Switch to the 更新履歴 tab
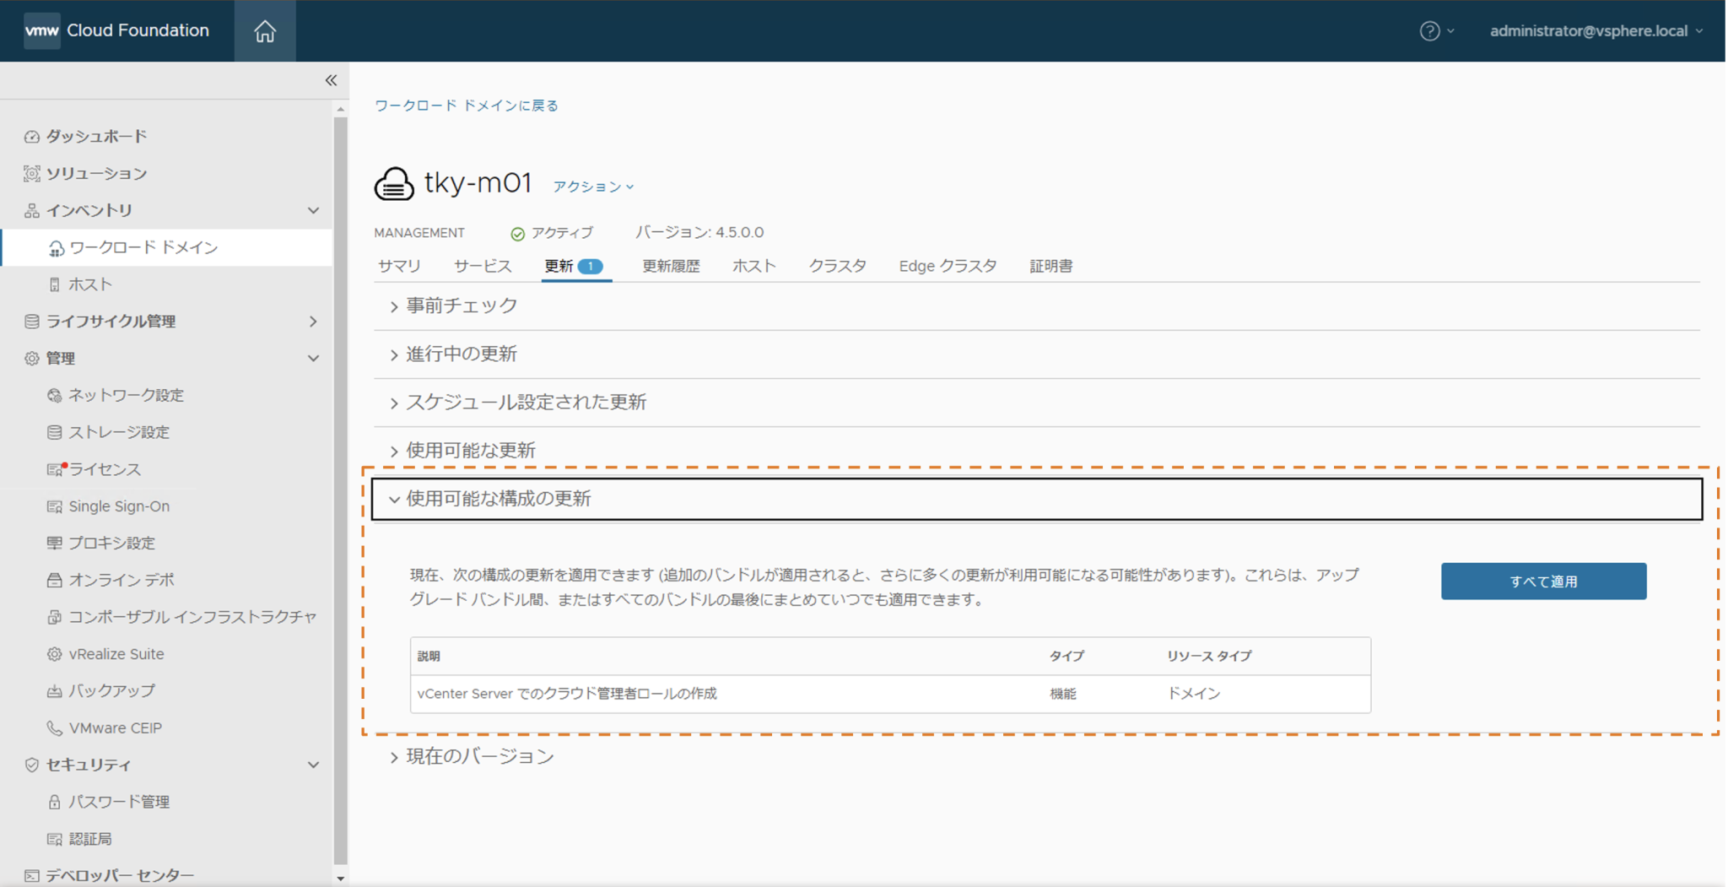1728x887 pixels. (671, 266)
